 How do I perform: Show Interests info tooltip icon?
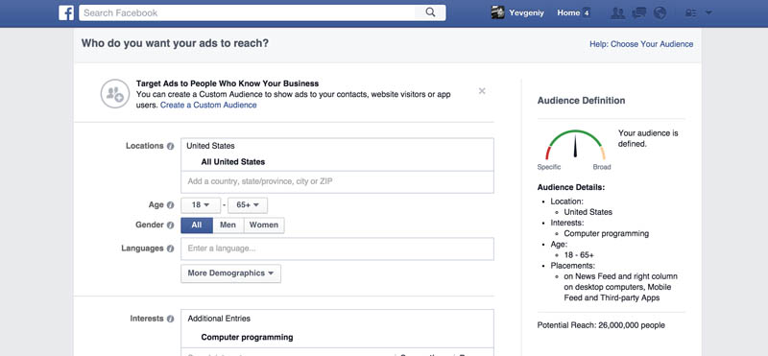(x=171, y=319)
